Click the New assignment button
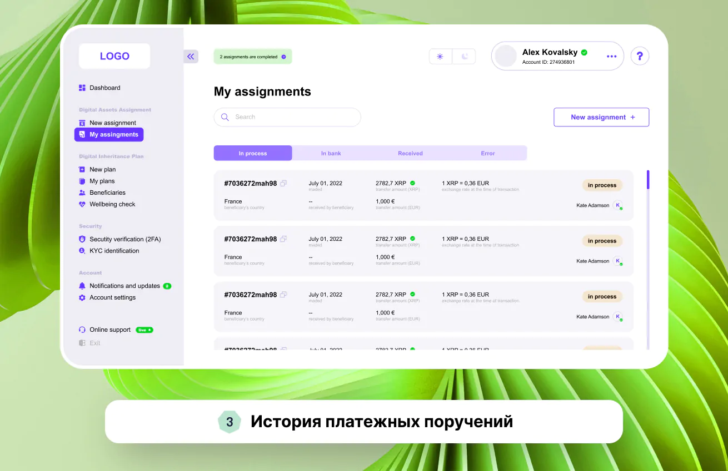This screenshot has height=471, width=728. pos(601,117)
